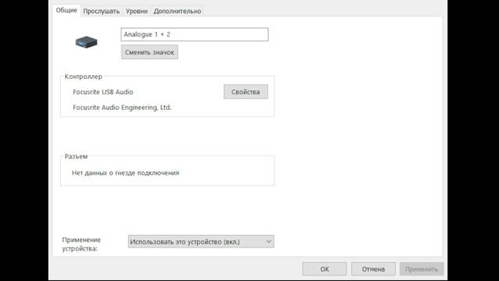The height and width of the screenshot is (281, 499).
Task: Click the Сменить значок button
Action: [149, 52]
